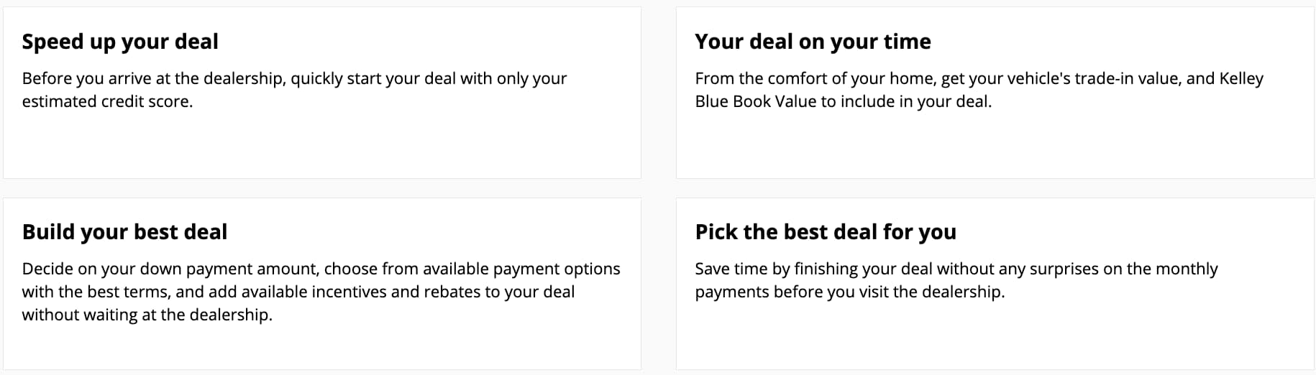This screenshot has height=375, width=1316.
Task: Click the paragraph beginning "Save time by finishing"
Action: tap(956, 280)
